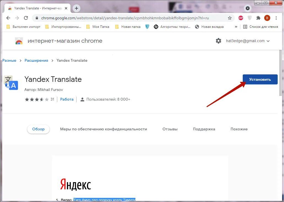The height and width of the screenshot is (202, 284).
Task: Open the Extensions puzzle menu
Action: point(258,18)
